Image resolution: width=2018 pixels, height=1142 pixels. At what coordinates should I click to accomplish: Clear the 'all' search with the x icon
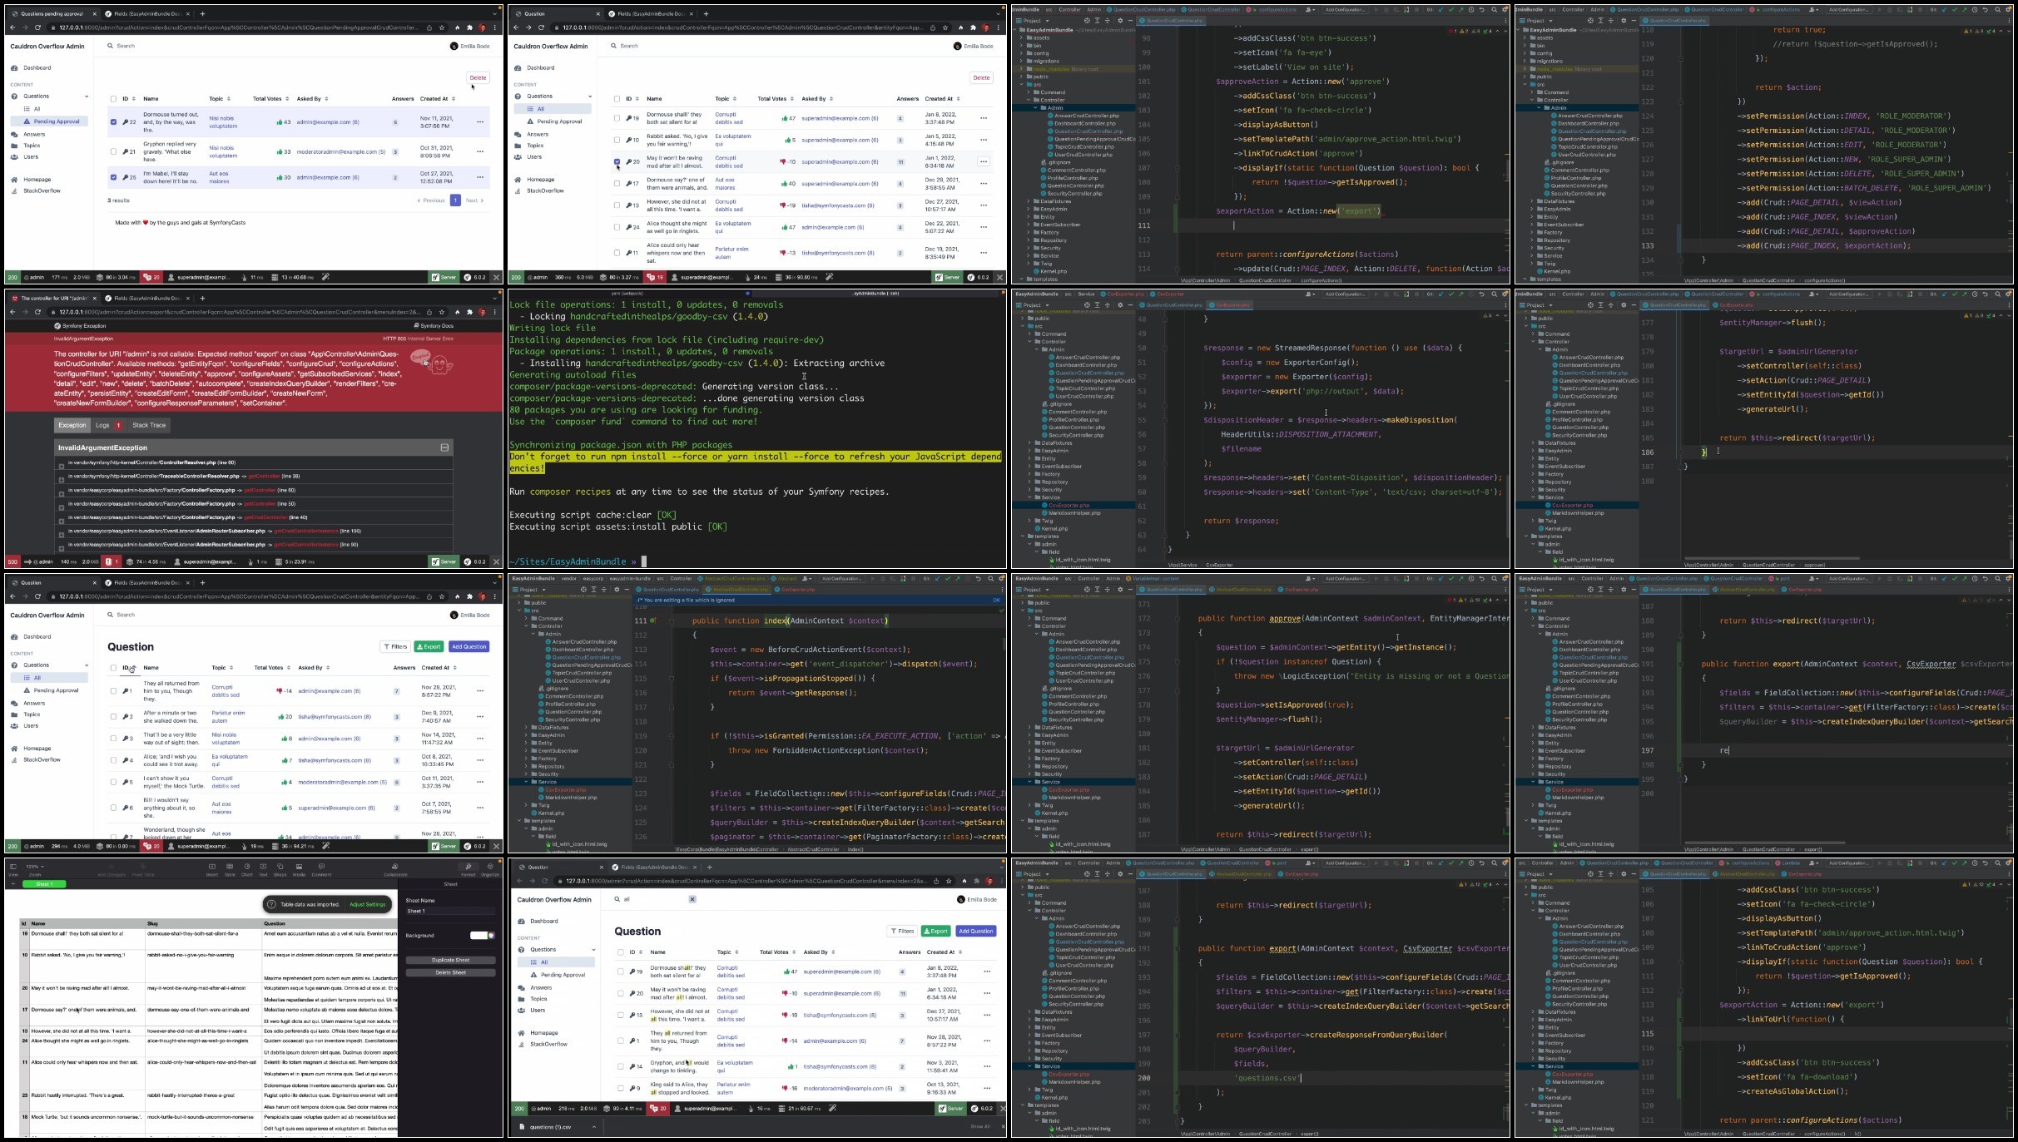[692, 899]
